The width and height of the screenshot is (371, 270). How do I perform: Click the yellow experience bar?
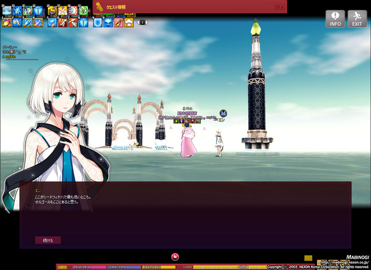tap(229, 267)
